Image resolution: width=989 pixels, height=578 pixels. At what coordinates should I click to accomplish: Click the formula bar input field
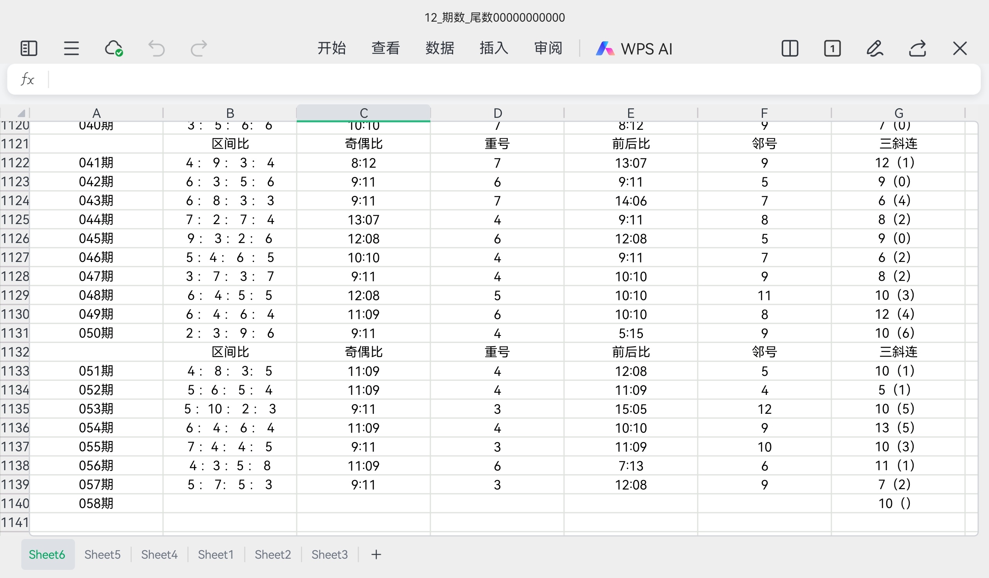point(510,79)
